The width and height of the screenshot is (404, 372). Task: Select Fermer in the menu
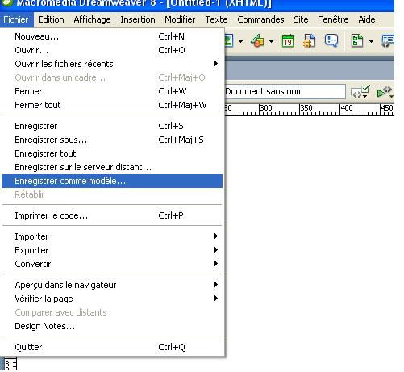pos(112,91)
